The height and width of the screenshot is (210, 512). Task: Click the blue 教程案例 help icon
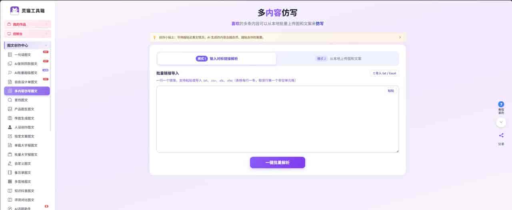501,104
